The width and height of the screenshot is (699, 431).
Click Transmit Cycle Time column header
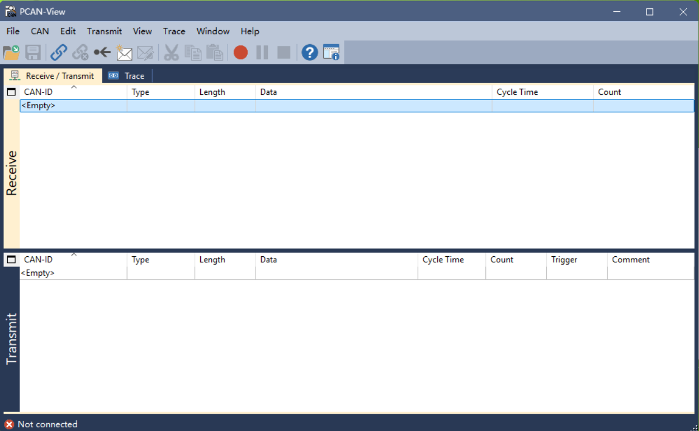pos(452,260)
